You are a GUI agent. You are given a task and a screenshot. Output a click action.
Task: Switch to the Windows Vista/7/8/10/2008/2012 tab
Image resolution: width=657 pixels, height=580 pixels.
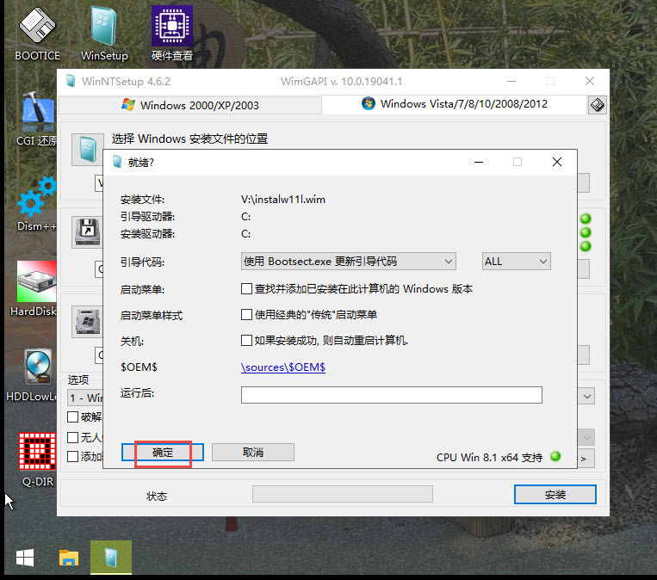point(454,104)
